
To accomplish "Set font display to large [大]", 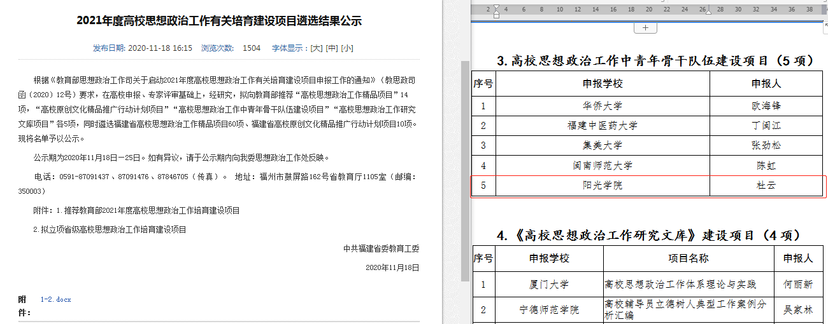I will 316,48.
